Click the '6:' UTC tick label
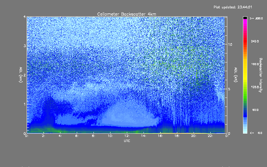The image size is (267, 167). [77, 136]
